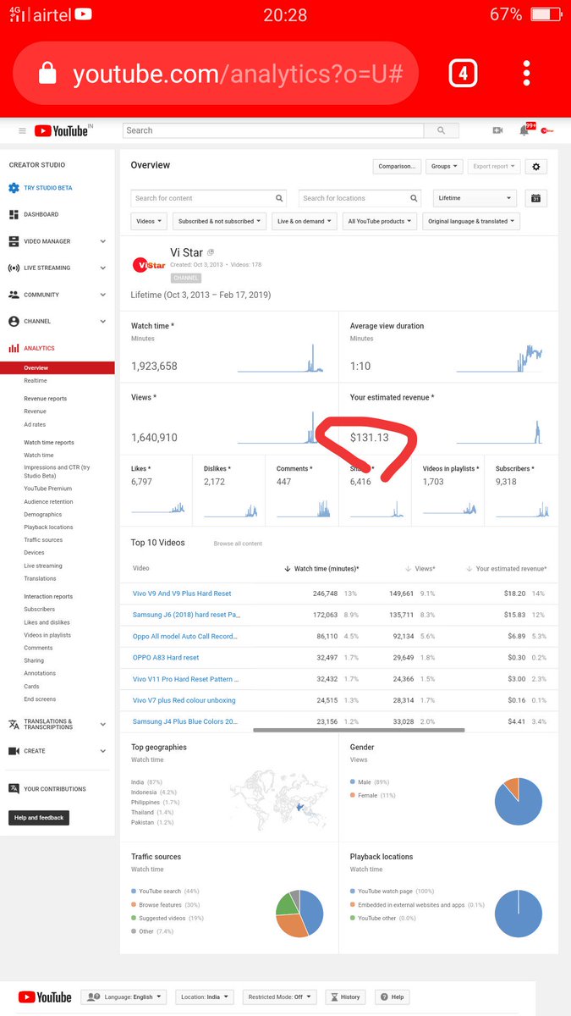Expand the Live Streaming section chevron

pyautogui.click(x=103, y=268)
